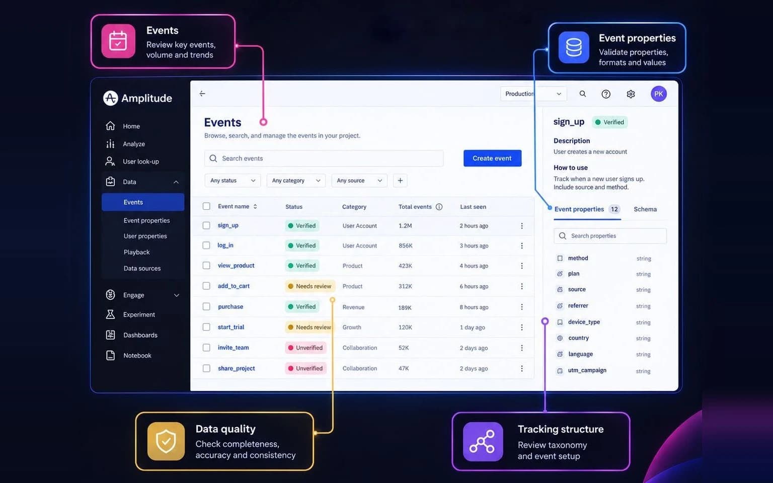Collapse the Data section chevron

176,182
